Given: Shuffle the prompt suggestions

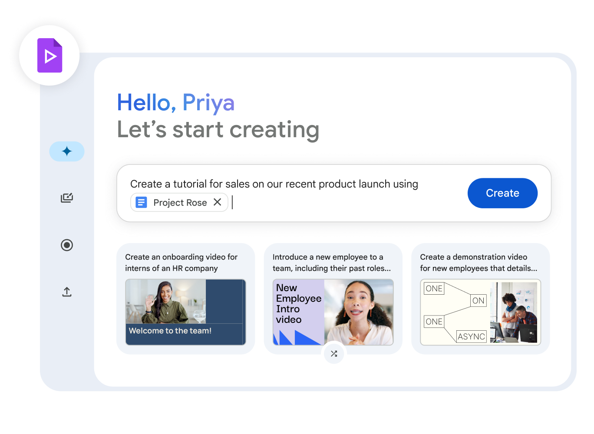Looking at the screenshot, I should (x=333, y=353).
